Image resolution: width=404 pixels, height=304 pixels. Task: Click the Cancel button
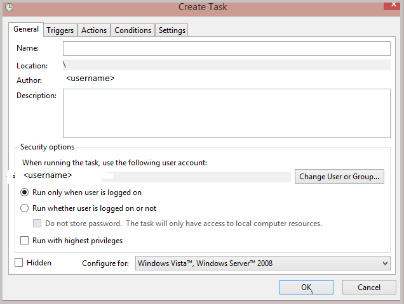click(x=369, y=288)
